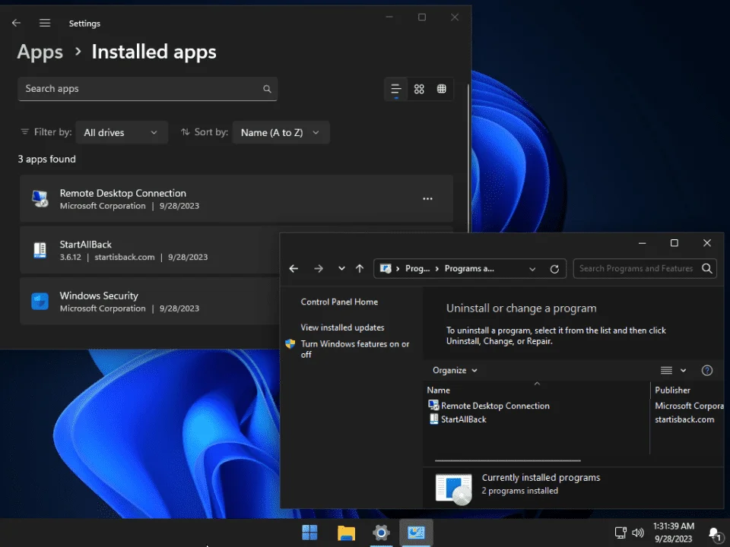Switch Installed apps to list view

coord(395,89)
